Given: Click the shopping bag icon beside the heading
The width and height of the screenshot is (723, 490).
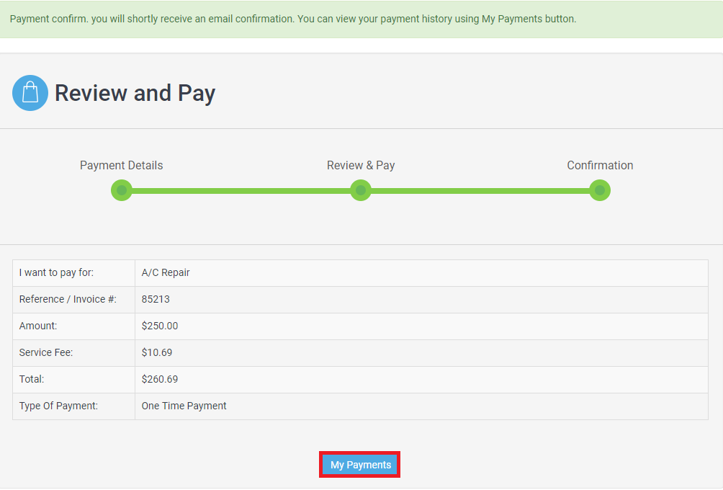Looking at the screenshot, I should (x=30, y=93).
